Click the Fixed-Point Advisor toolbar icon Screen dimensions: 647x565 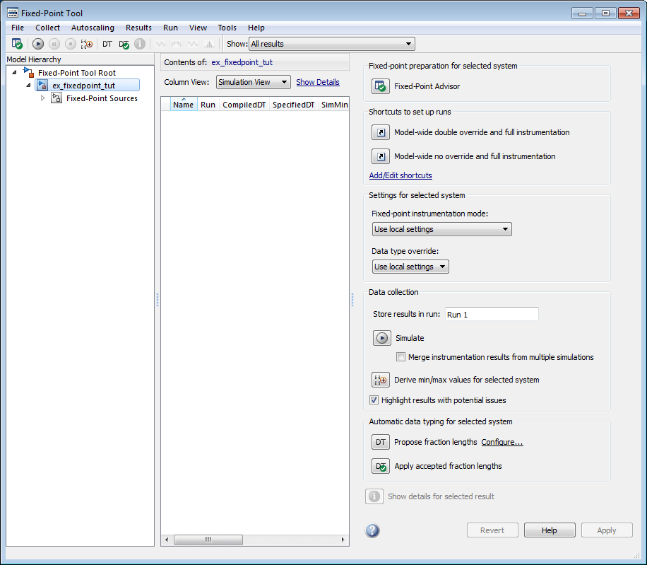point(17,44)
